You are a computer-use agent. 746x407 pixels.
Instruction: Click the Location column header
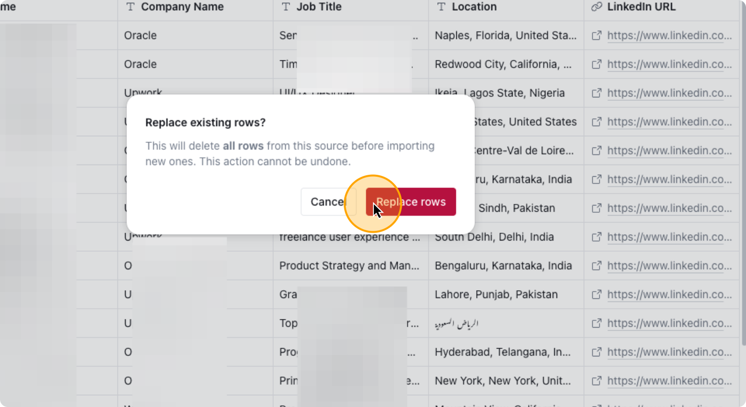(x=474, y=7)
